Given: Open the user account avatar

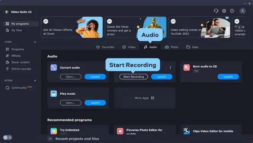Looking at the screenshot, I should point(242,11).
